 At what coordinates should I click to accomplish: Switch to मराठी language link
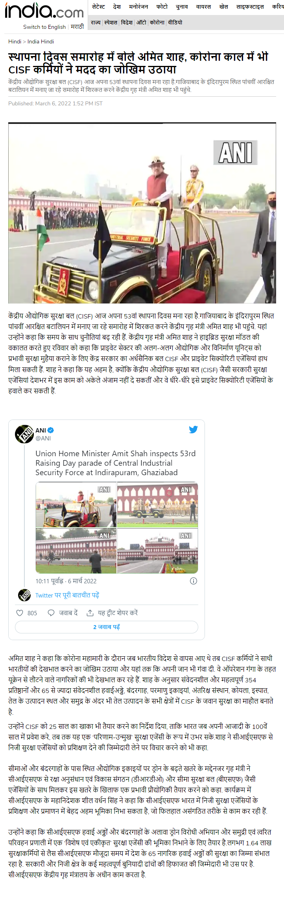[x=77, y=26]
